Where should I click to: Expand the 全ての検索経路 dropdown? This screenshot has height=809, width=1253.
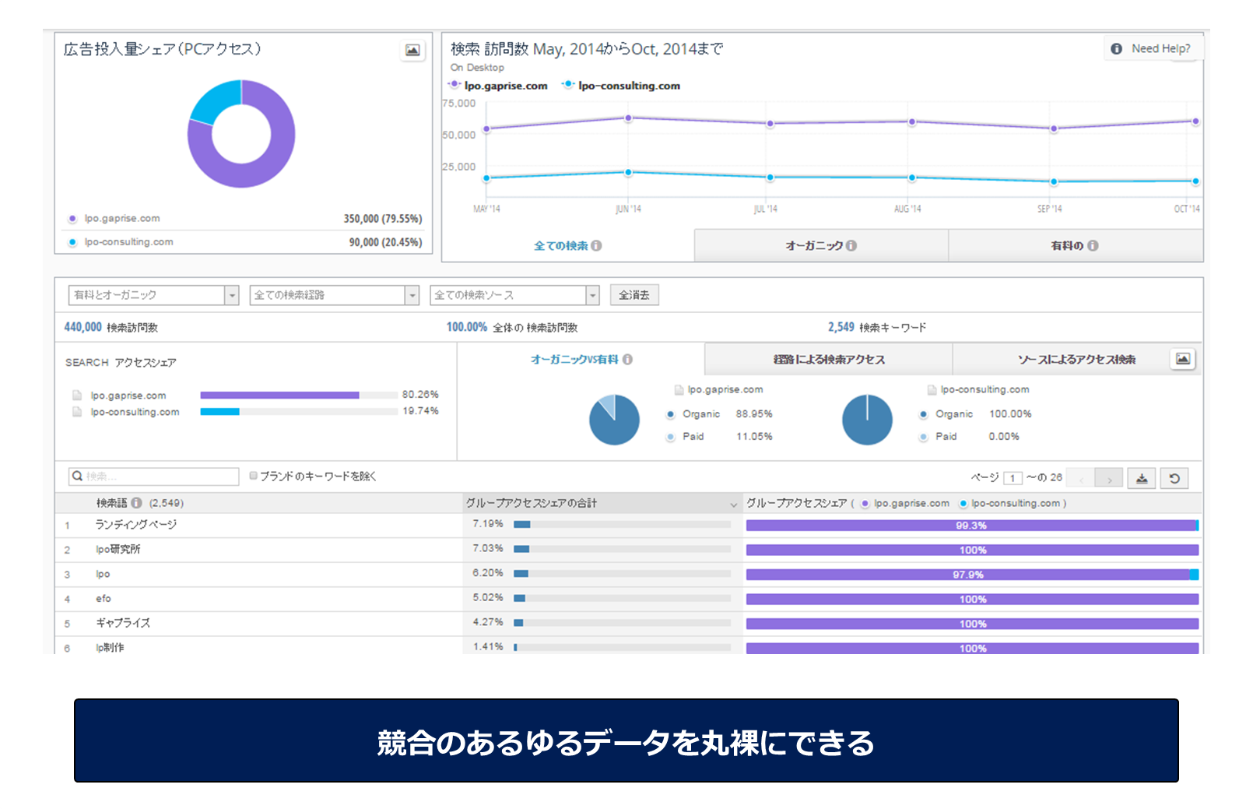coord(335,295)
